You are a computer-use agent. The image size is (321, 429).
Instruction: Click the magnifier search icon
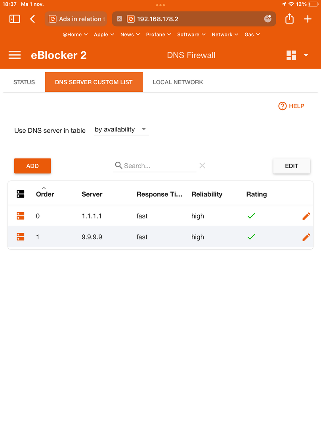[118, 165]
